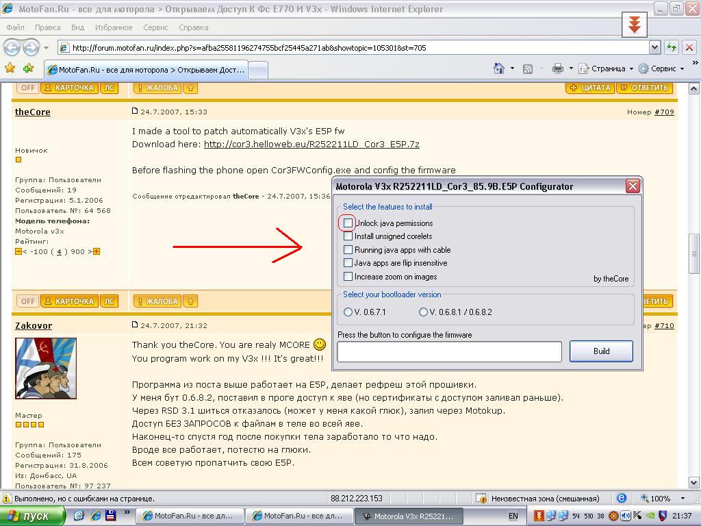Click the RSS feeds icon
Image resolution: width=701 pixels, height=526 pixels.
pos(528,69)
